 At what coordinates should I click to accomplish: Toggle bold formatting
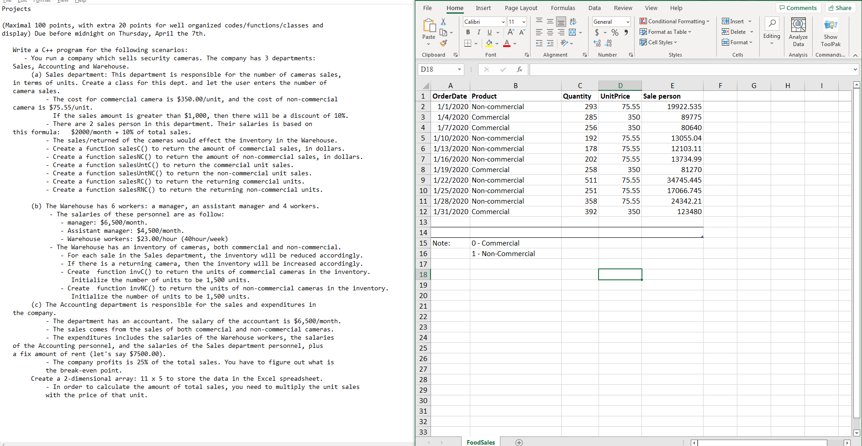468,32
